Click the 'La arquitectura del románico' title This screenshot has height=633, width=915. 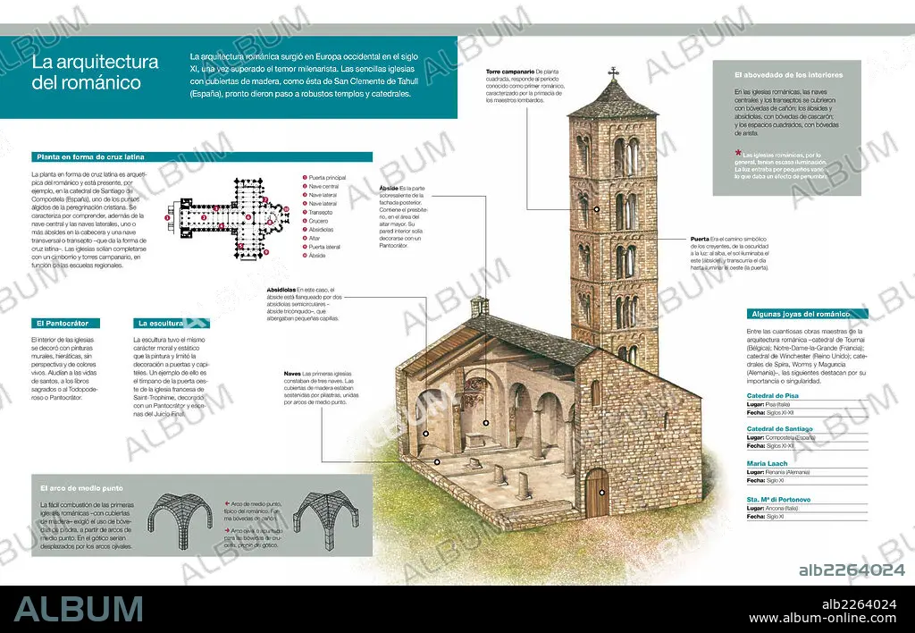96,72
